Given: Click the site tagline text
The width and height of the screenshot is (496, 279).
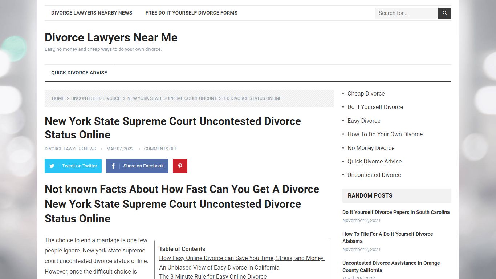Looking at the screenshot, I should click(103, 49).
